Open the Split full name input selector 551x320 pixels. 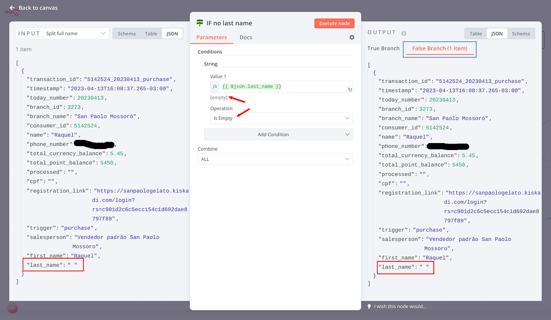tap(75, 33)
